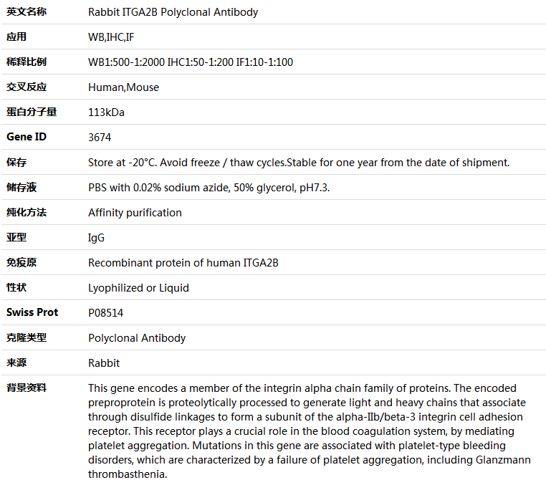Click the Lyophilized or Liquid form value

138,288
